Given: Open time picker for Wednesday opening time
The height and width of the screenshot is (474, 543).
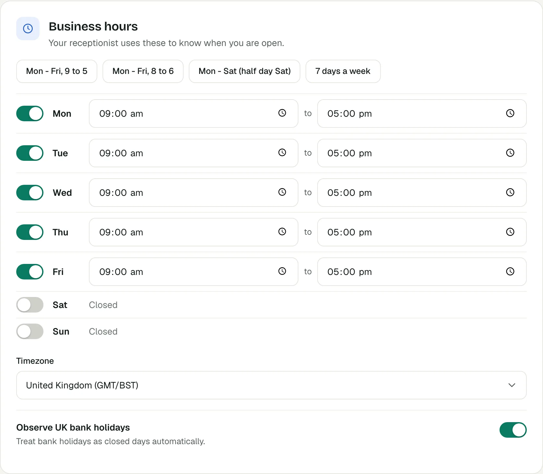Looking at the screenshot, I should pos(282,192).
